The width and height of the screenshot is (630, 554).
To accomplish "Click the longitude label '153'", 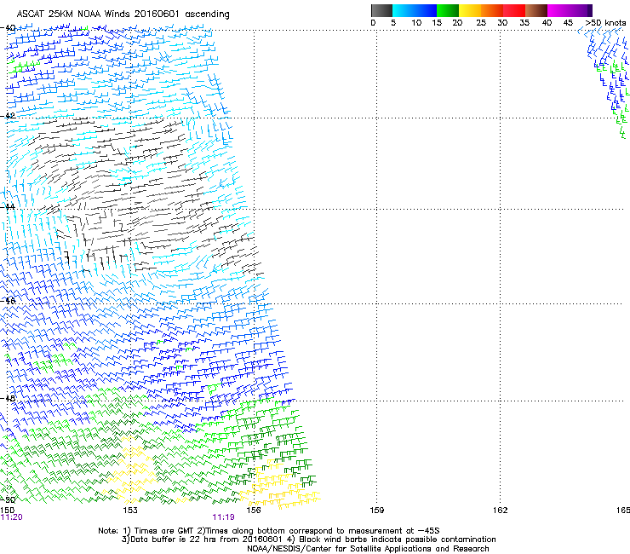I will tap(130, 511).
